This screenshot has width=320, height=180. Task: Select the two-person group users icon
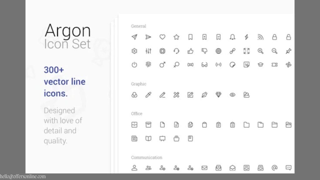[148, 168]
